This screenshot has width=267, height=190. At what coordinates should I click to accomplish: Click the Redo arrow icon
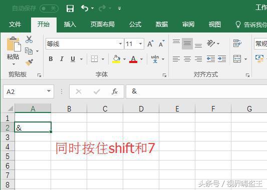102,8
